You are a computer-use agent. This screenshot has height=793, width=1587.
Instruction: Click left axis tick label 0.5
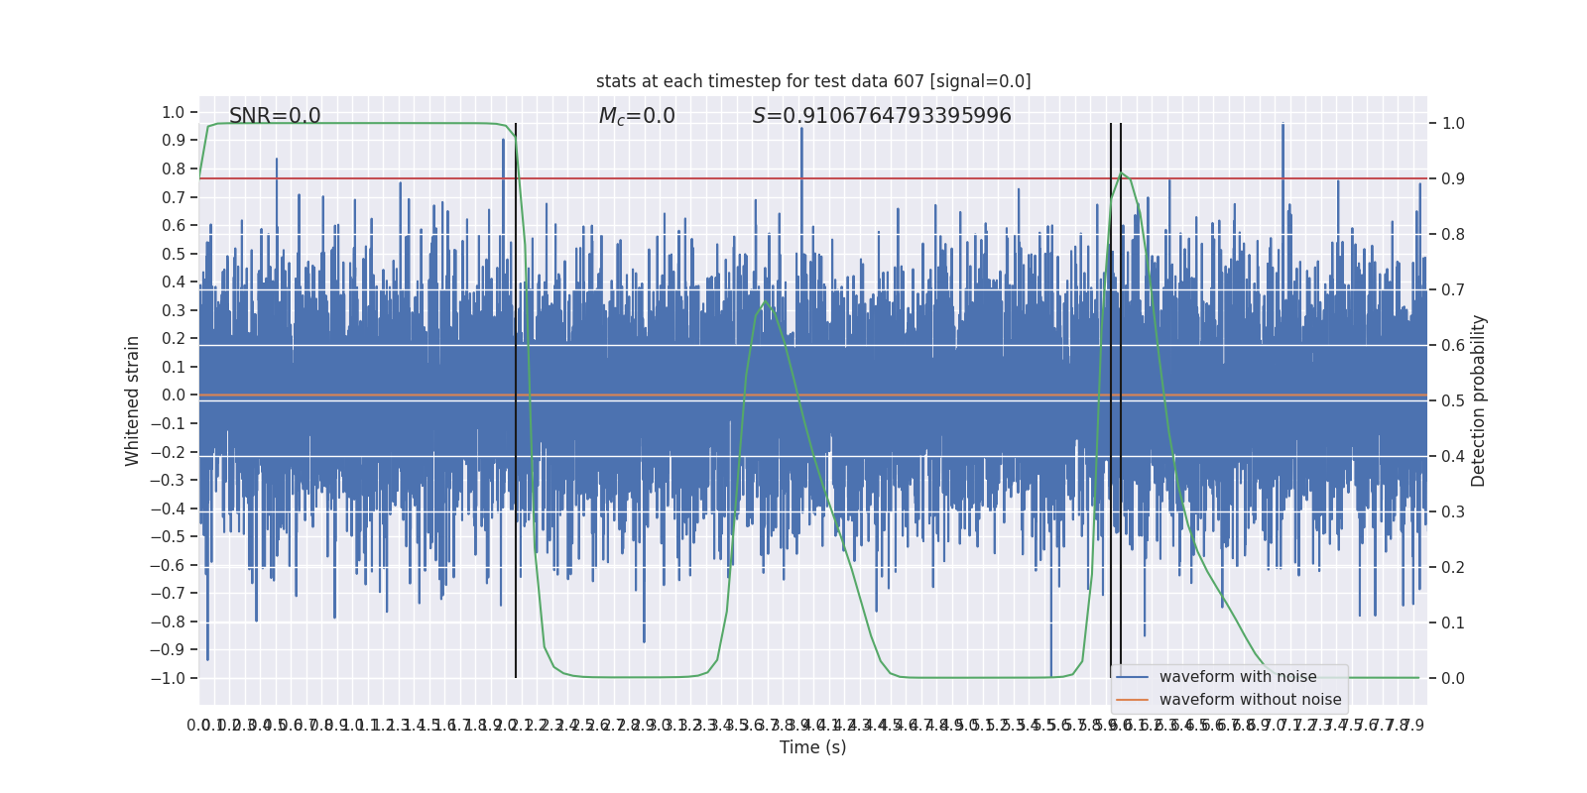click(174, 254)
